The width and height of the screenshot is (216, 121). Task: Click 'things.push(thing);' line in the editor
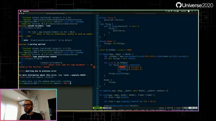pos(119,74)
